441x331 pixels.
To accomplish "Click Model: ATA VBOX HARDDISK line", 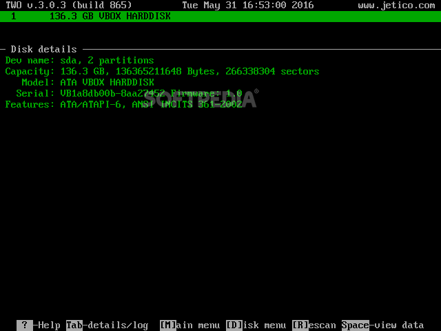I will (88, 82).
